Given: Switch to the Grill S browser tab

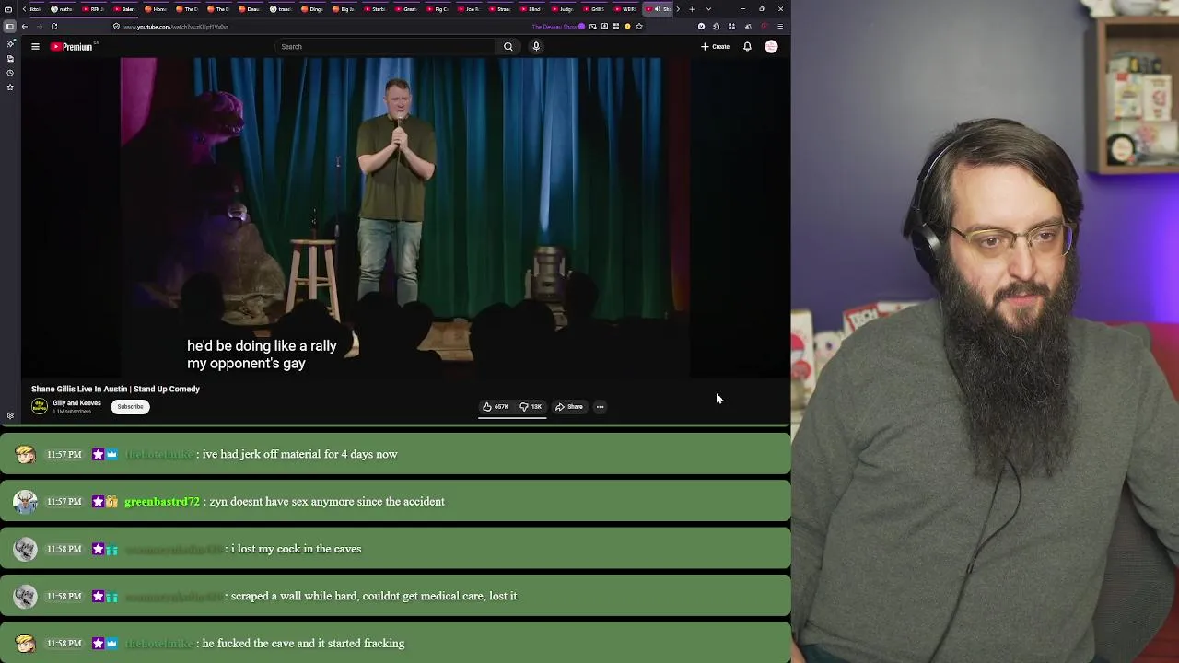Looking at the screenshot, I should tap(592, 9).
